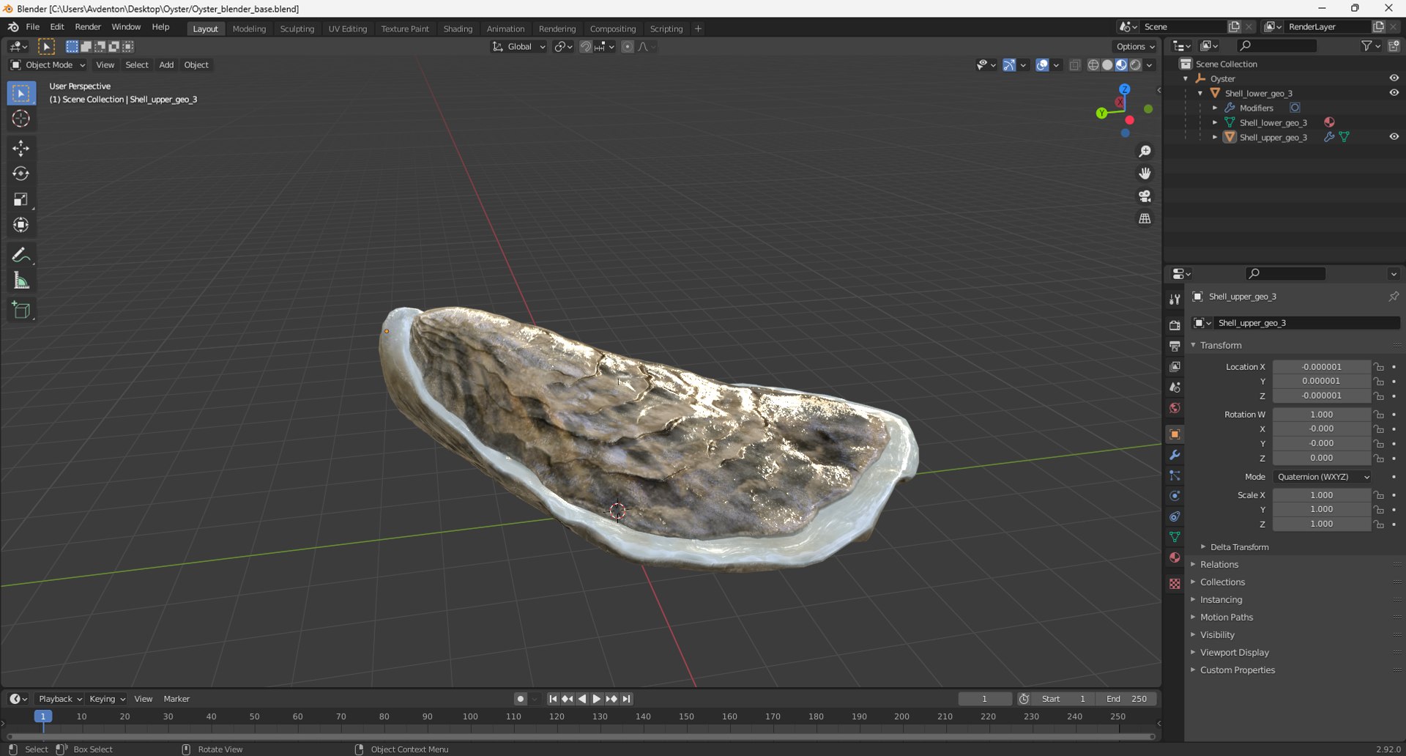The width and height of the screenshot is (1406, 756).
Task: Open the Tool properties tab
Action: [x=1175, y=300]
